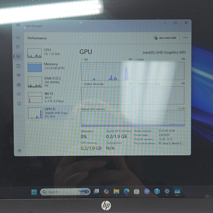The height and width of the screenshot is (213, 213).
Task: Open the Get Help question mark app
Action: 157,191
